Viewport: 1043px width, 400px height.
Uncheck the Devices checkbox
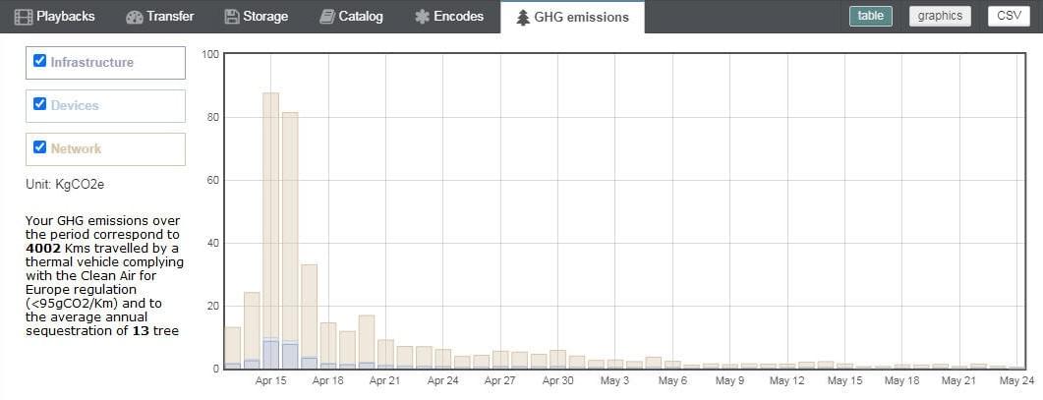[40, 104]
